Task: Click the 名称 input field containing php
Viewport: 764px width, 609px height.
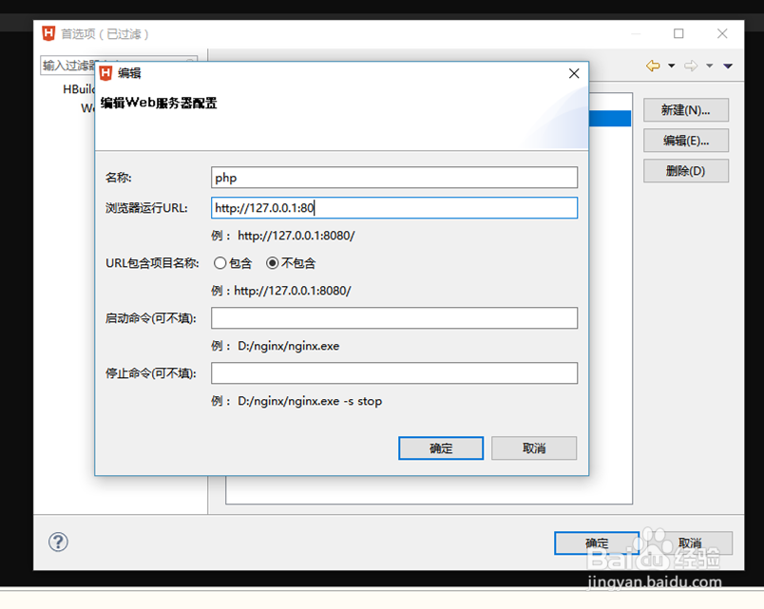Action: pos(394,178)
